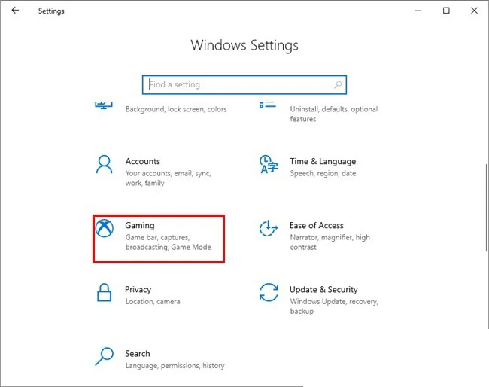Screen dimensions: 489x387
Task: Maximize the Settings window
Action: [446, 11]
